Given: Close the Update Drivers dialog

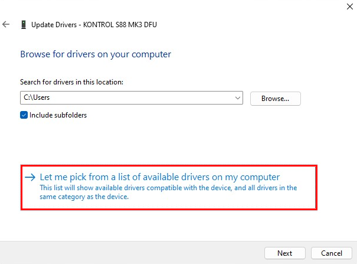Looking at the screenshot, I should (x=350, y=6).
